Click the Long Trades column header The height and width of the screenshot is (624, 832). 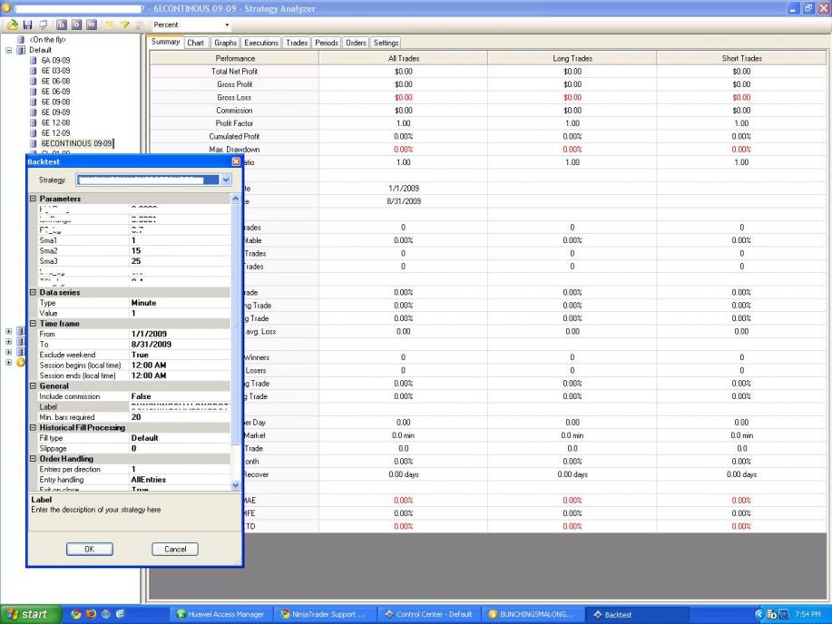[572, 58]
